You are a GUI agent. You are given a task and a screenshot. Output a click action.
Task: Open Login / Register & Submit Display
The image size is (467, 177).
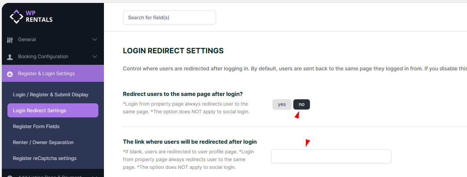point(50,94)
